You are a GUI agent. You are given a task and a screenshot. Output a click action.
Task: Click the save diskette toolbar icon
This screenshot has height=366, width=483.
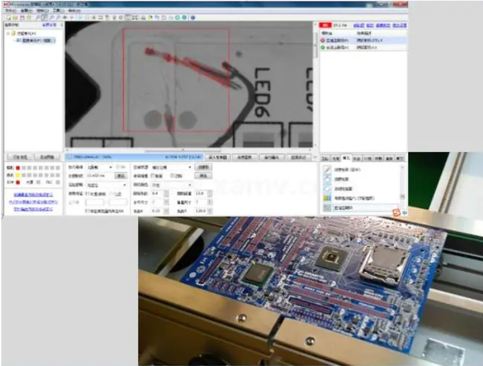[x=22, y=17]
